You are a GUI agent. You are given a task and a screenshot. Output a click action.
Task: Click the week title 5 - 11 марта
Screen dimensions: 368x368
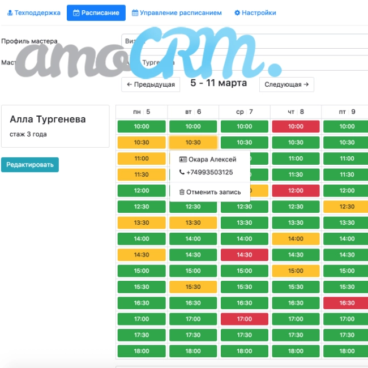(x=219, y=83)
